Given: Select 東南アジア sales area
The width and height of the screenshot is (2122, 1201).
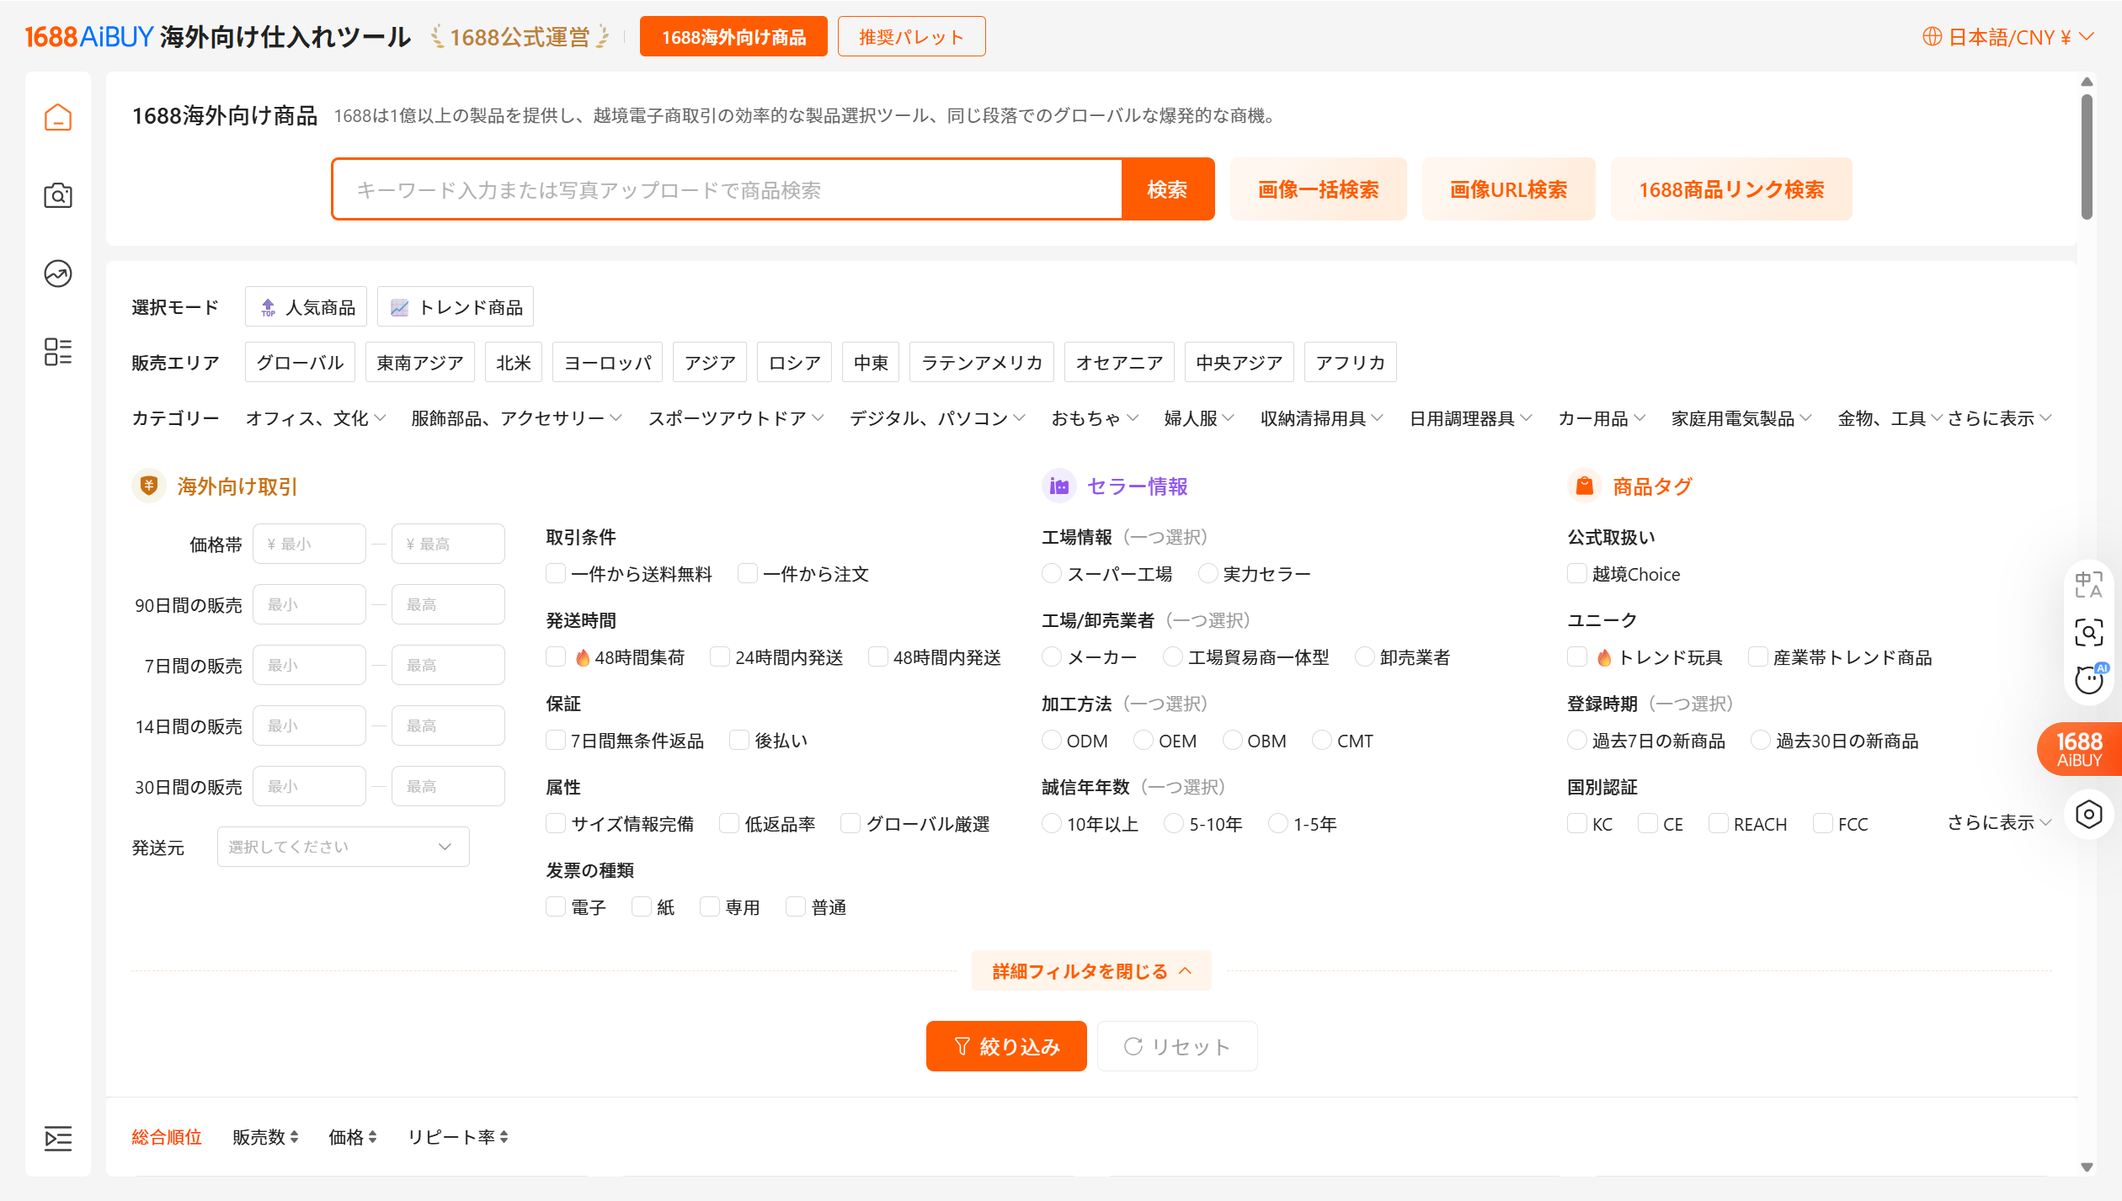Looking at the screenshot, I should (419, 363).
